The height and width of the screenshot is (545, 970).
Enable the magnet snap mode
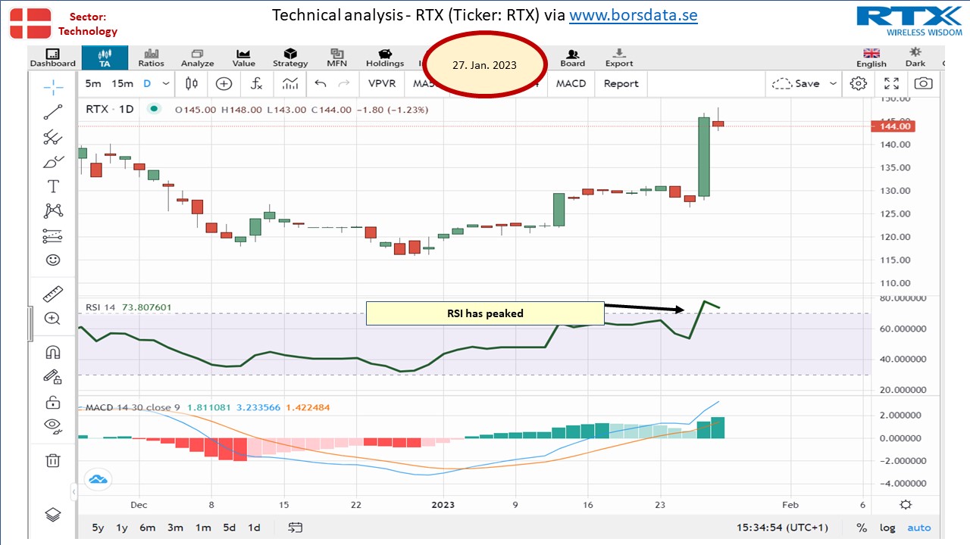(53, 353)
